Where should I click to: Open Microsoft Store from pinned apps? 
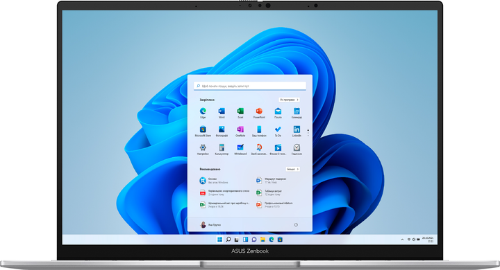point(203,131)
